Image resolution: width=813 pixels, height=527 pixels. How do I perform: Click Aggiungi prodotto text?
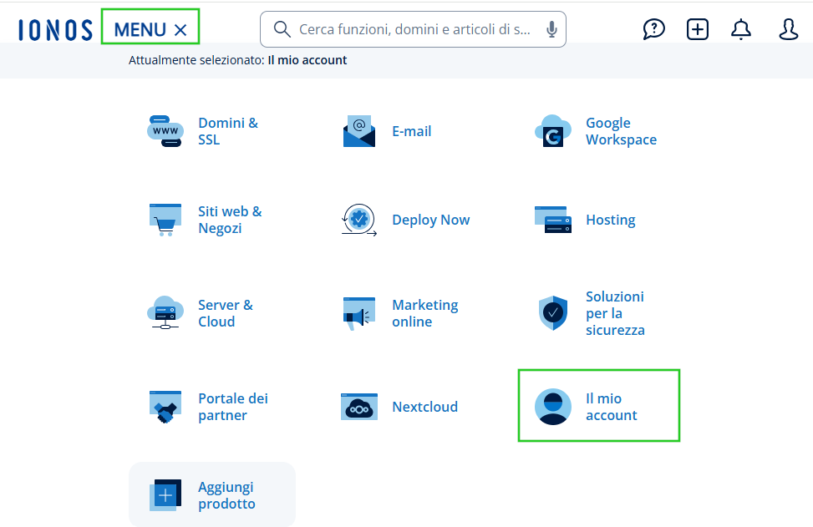click(x=226, y=495)
